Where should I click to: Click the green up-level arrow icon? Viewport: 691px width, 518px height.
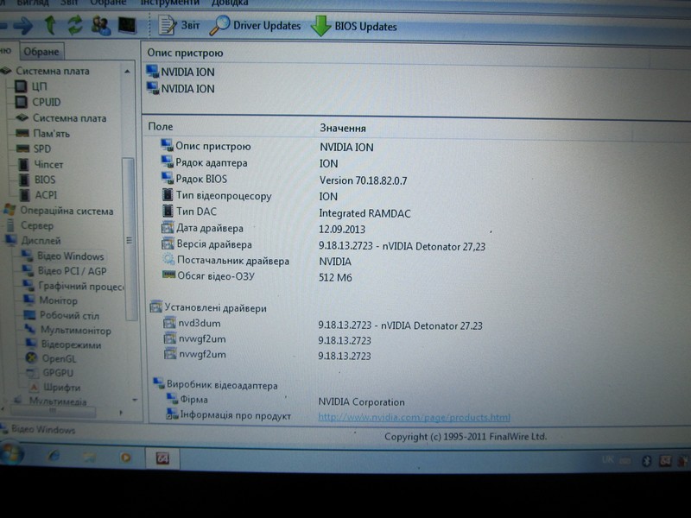coord(51,24)
